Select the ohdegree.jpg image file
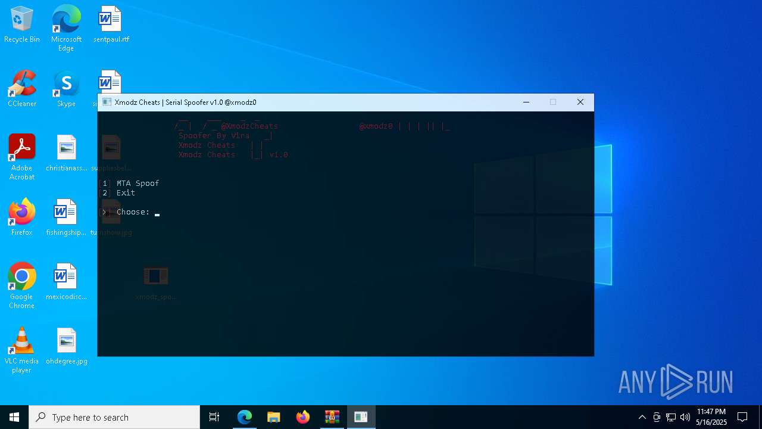 (x=66, y=346)
